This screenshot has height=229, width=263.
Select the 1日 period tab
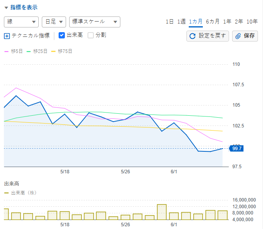[170, 22]
